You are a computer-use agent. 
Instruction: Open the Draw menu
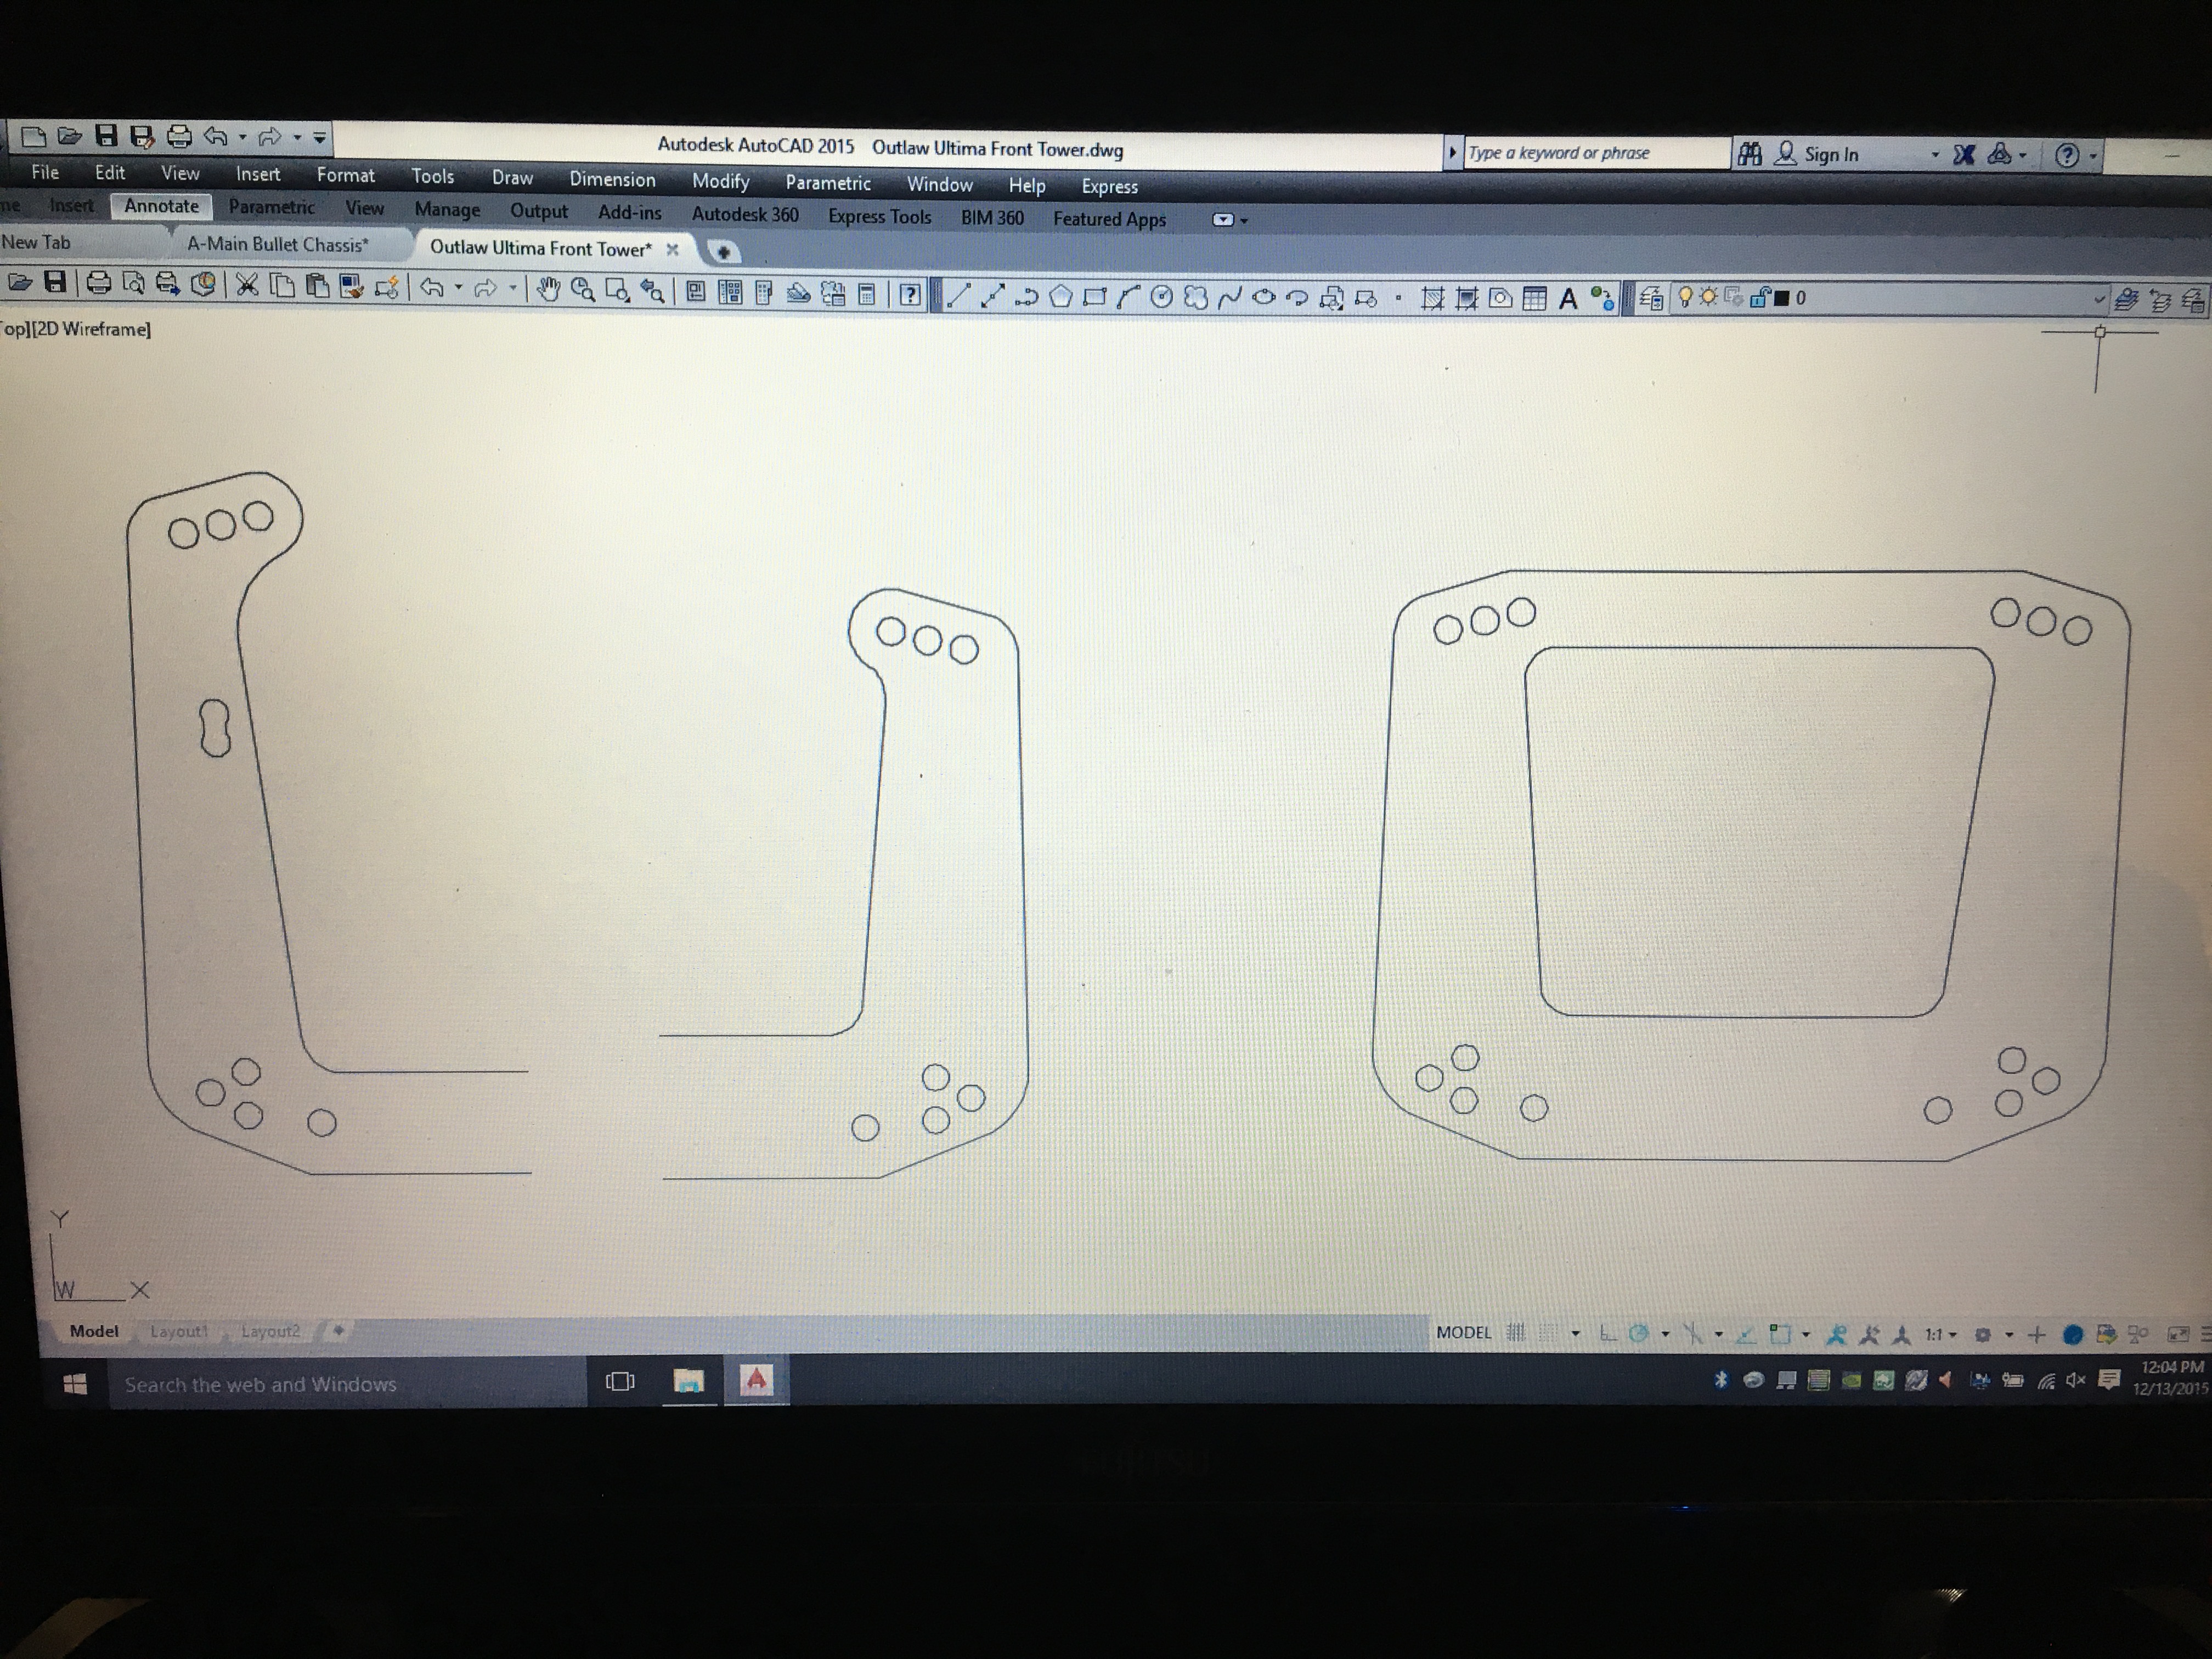(x=512, y=178)
